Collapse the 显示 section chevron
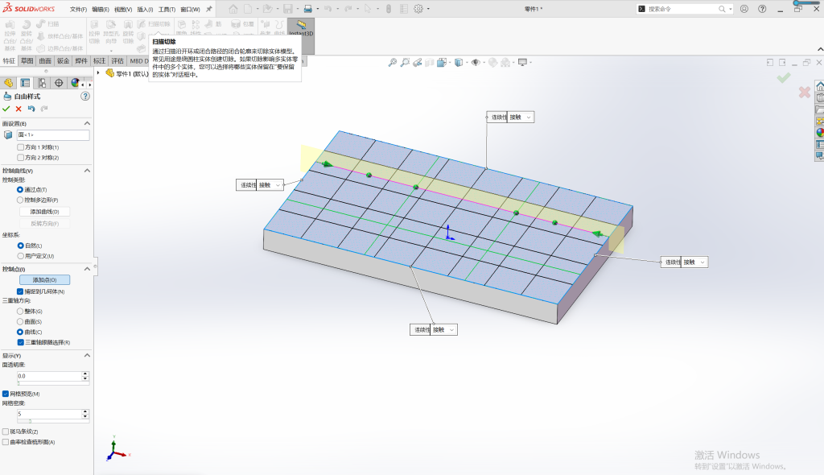The width and height of the screenshot is (824, 475). point(87,356)
